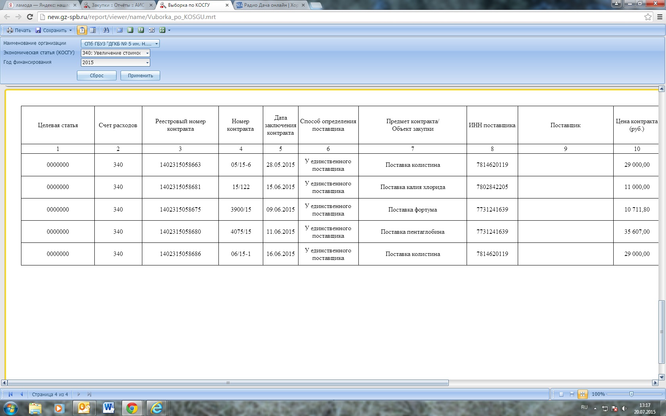Open the Chrome menu hamburger icon
Screen dimensions: 666x416
coord(660,17)
